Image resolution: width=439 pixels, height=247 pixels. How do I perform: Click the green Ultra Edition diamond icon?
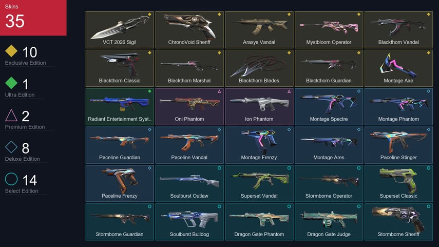(x=11, y=83)
